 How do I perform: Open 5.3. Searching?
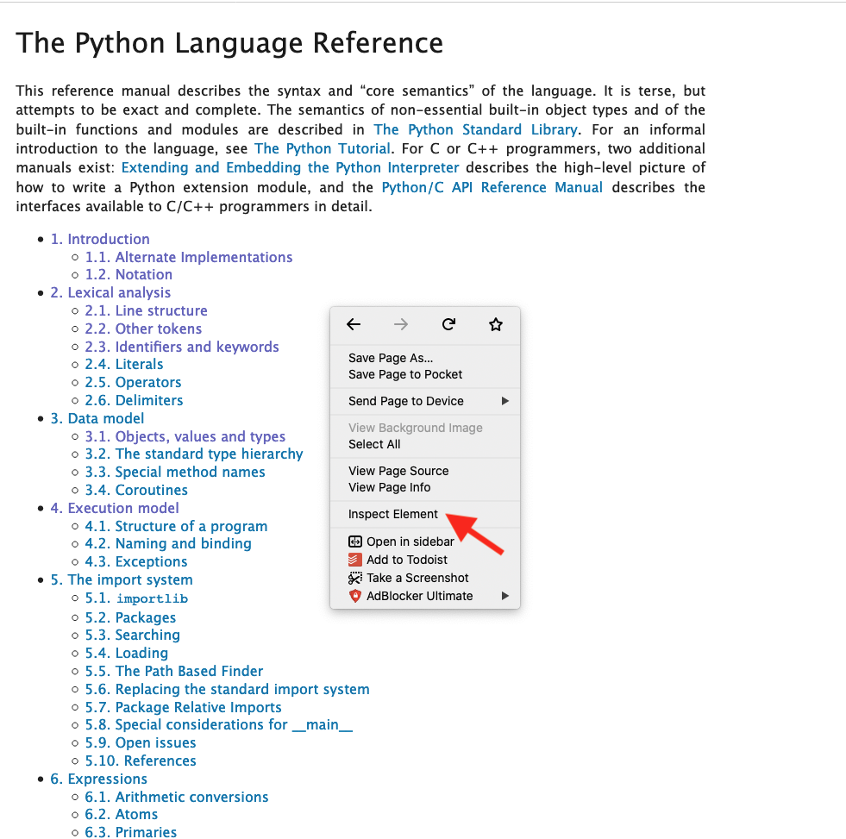pyautogui.click(x=132, y=635)
